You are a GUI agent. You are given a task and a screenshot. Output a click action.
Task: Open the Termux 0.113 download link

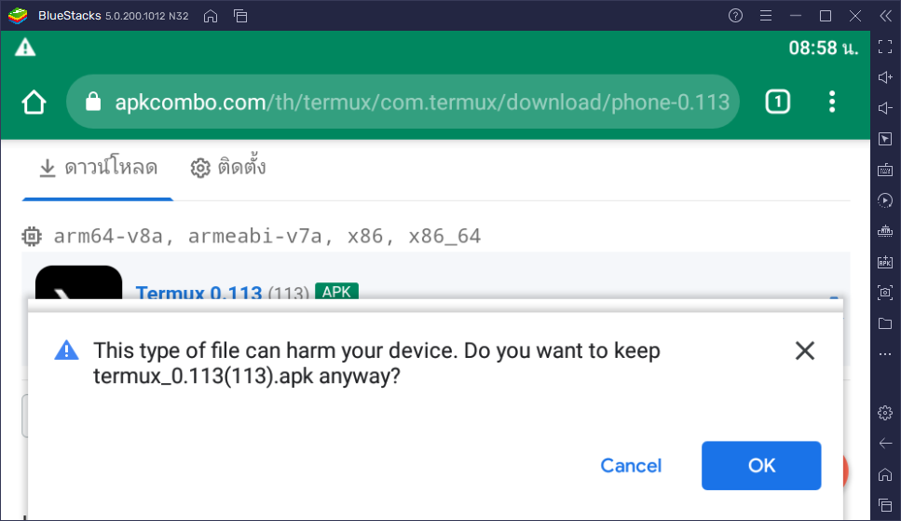pyautogui.click(x=198, y=292)
